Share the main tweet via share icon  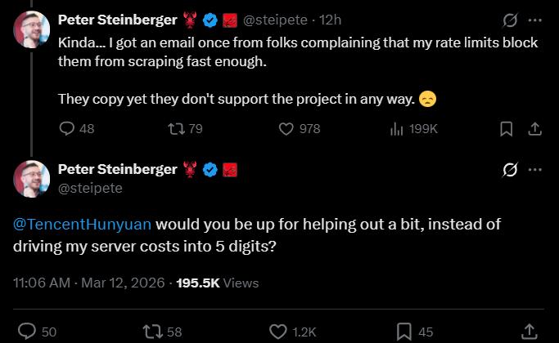coord(529,331)
